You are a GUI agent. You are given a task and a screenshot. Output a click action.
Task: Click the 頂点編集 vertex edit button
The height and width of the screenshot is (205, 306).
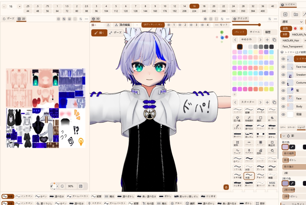click(123, 25)
